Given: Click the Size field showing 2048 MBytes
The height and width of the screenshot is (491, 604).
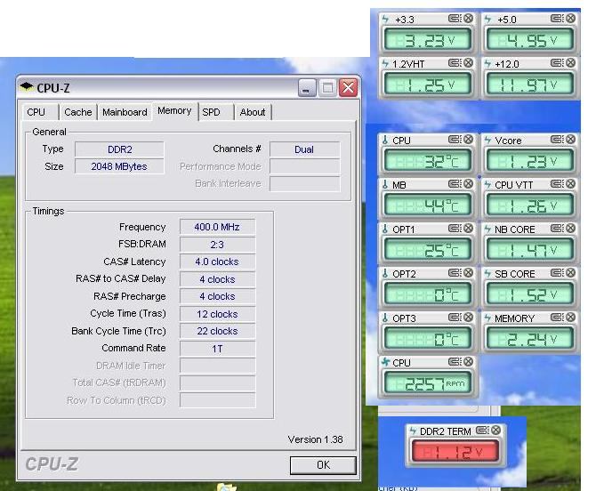Looking at the screenshot, I should click(119, 166).
